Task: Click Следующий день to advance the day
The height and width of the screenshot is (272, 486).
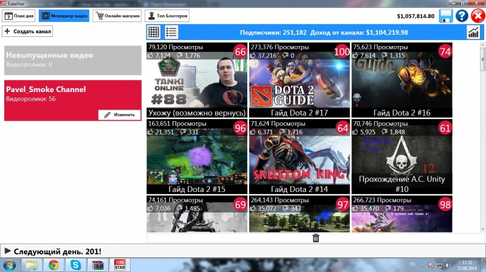Action: point(57,251)
